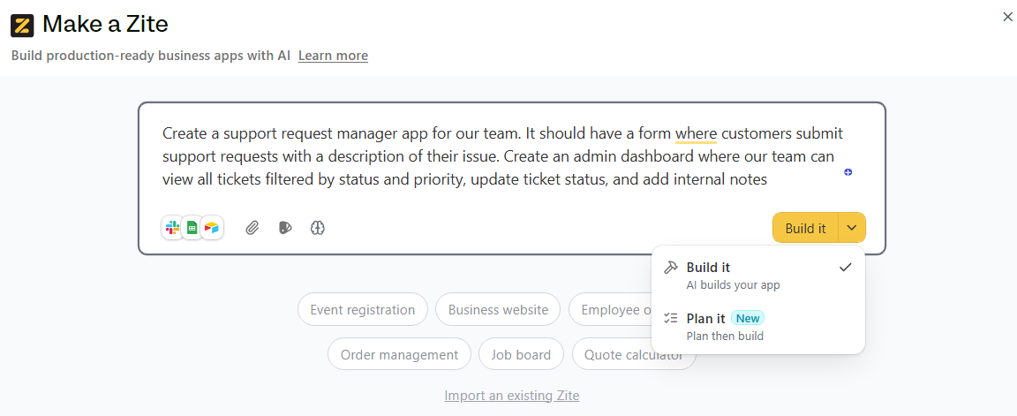Select the checked Build it menu option

pos(758,276)
